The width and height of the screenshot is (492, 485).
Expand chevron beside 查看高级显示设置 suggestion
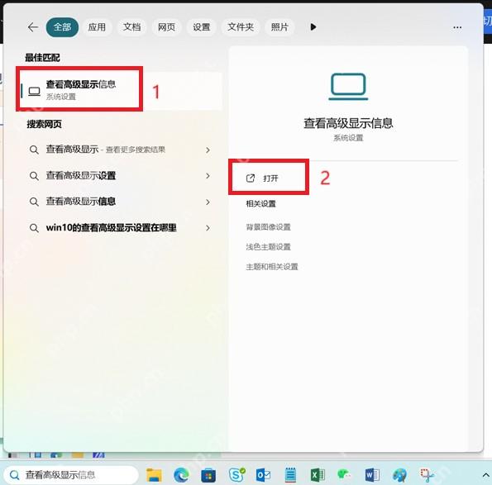tap(208, 176)
